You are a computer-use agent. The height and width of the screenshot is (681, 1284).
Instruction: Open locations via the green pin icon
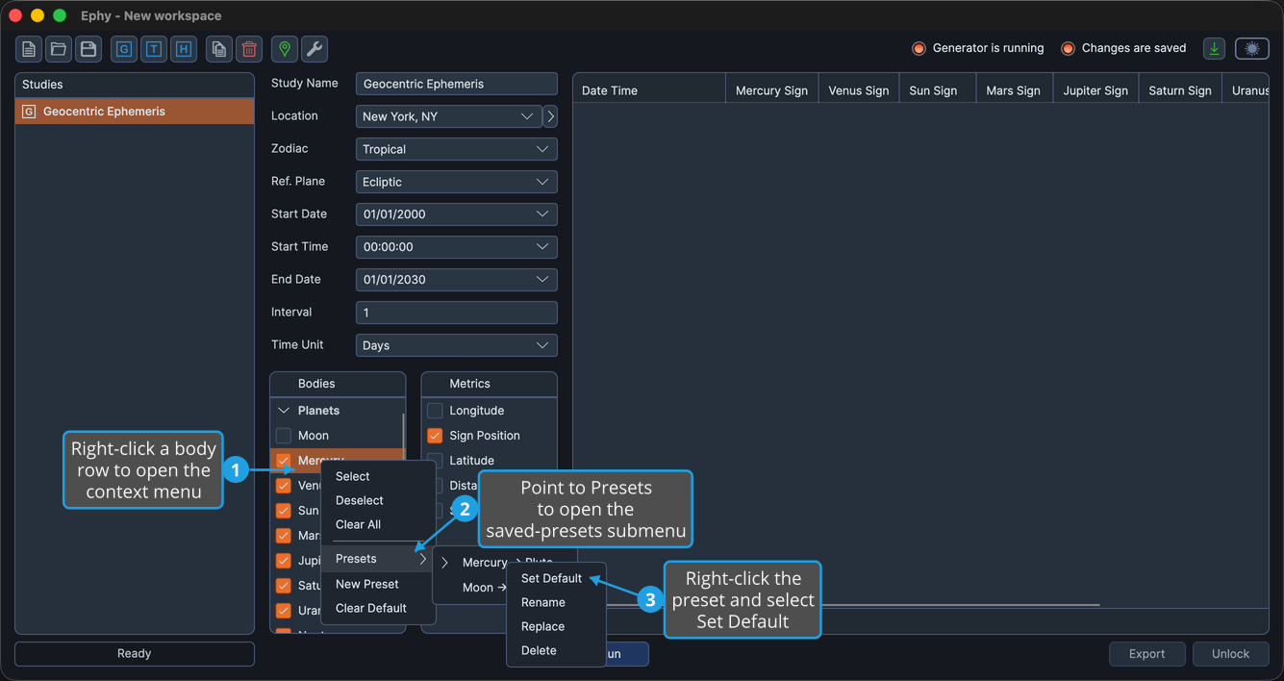pyautogui.click(x=285, y=49)
